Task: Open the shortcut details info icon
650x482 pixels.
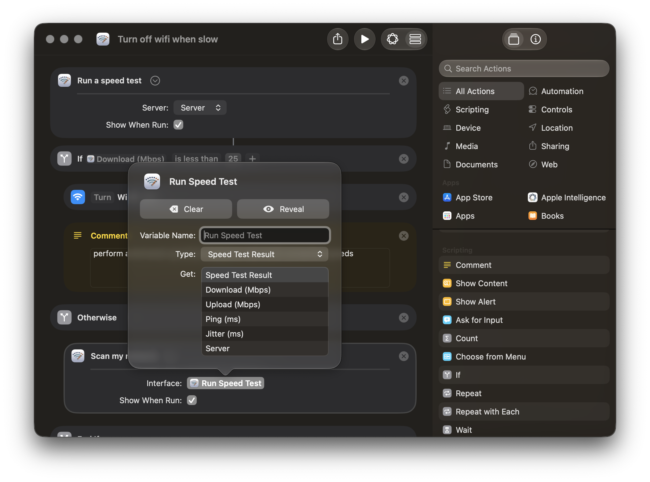Action: point(535,39)
